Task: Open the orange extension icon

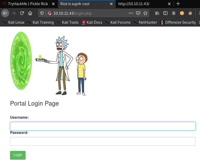Action: (x=182, y=13)
